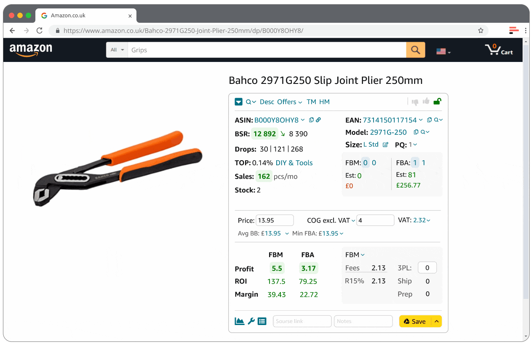Expand the Offers dropdown

[290, 102]
